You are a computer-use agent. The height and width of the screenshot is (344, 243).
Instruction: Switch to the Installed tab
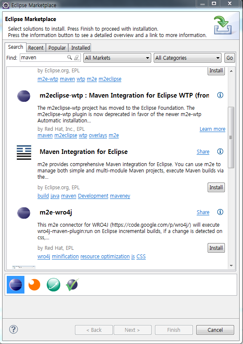click(x=80, y=48)
